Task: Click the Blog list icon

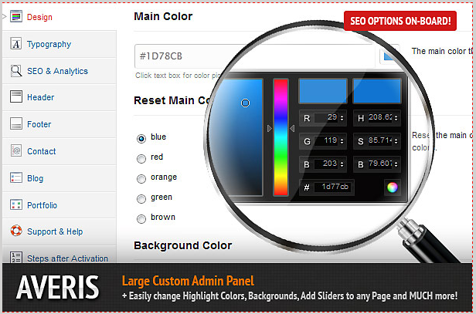Action: point(15,177)
